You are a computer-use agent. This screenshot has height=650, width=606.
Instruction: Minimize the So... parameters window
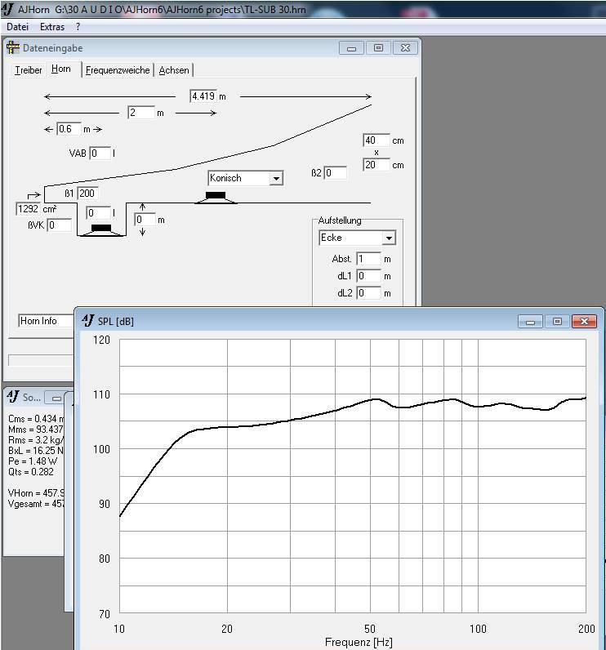click(57, 398)
